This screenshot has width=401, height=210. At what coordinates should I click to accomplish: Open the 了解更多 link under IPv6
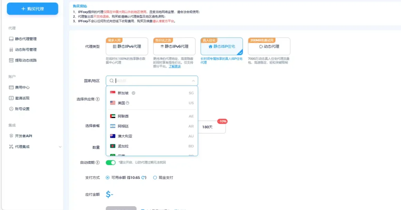click(x=175, y=66)
